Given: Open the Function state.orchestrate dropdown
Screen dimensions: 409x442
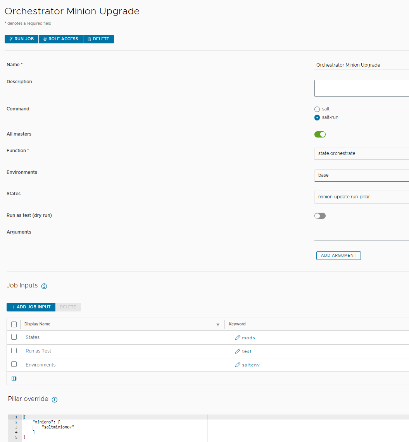Looking at the screenshot, I should coord(362,154).
